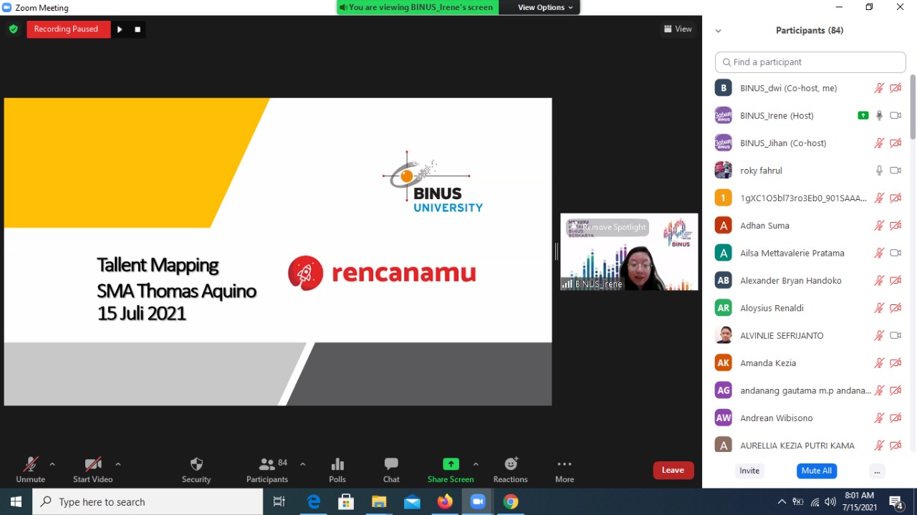This screenshot has width=917, height=515.
Task: Click the red Leave button
Action: [x=673, y=471]
